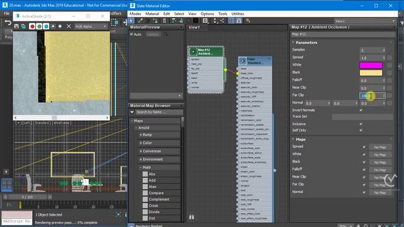Click No Map button for Falloff
Viewport: 404px width, 227px height.
click(380, 170)
